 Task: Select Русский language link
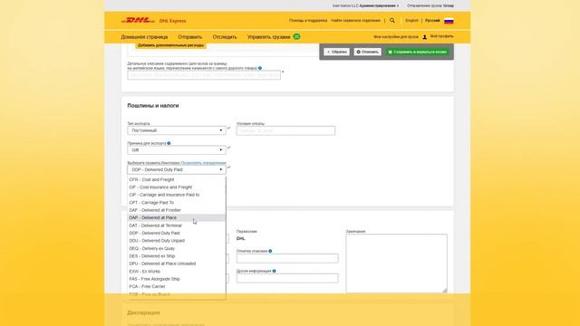click(432, 20)
